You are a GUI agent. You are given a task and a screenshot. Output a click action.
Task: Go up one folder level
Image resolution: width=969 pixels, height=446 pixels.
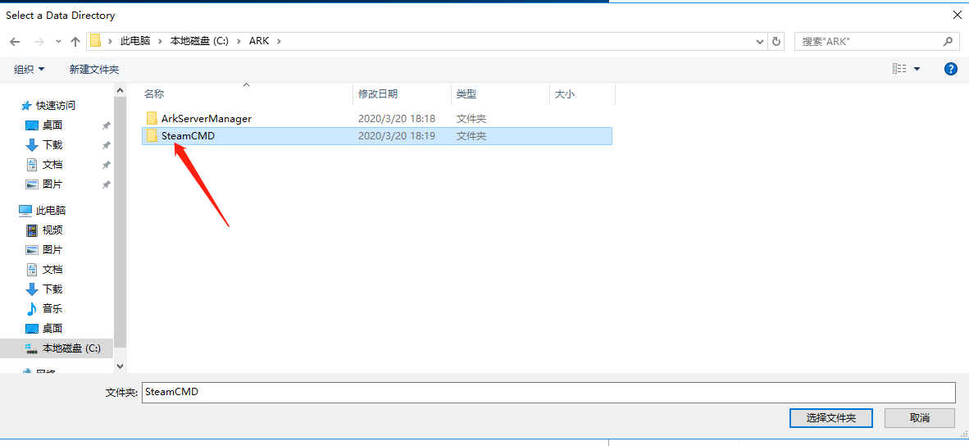[x=75, y=41]
